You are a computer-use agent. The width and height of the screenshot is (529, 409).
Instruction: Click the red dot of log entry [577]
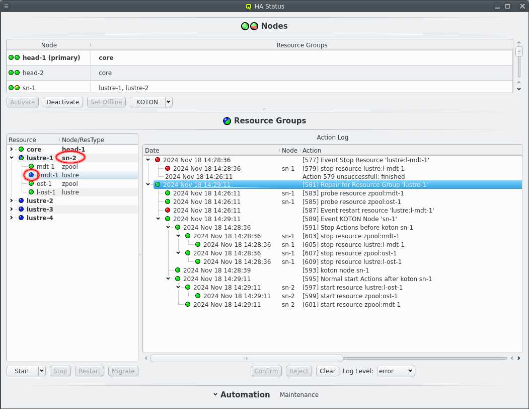point(158,160)
